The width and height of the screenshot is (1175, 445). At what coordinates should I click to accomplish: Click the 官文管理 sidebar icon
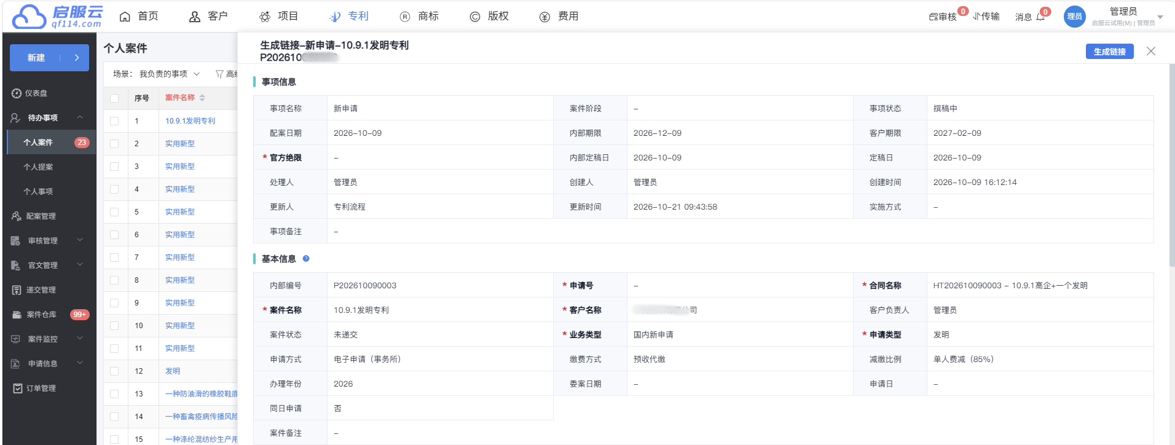16,266
